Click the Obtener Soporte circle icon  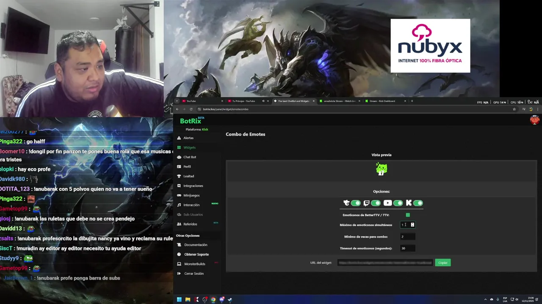[x=179, y=255]
